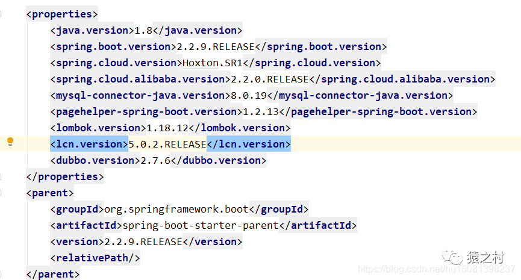521x280 pixels.
Task: Click the 5.0.2.RELEASE lcn version value
Action: pyautogui.click(x=167, y=144)
